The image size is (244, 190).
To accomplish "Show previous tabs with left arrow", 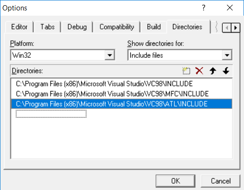I will pos(227,28).
